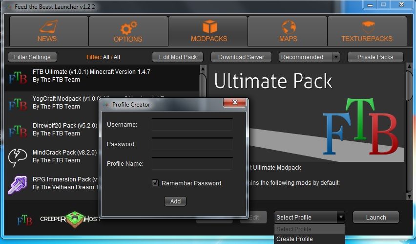Image resolution: width=416 pixels, height=244 pixels.
Task: Click the FTB logo of YogCraft Modpack
Action: coord(18,105)
